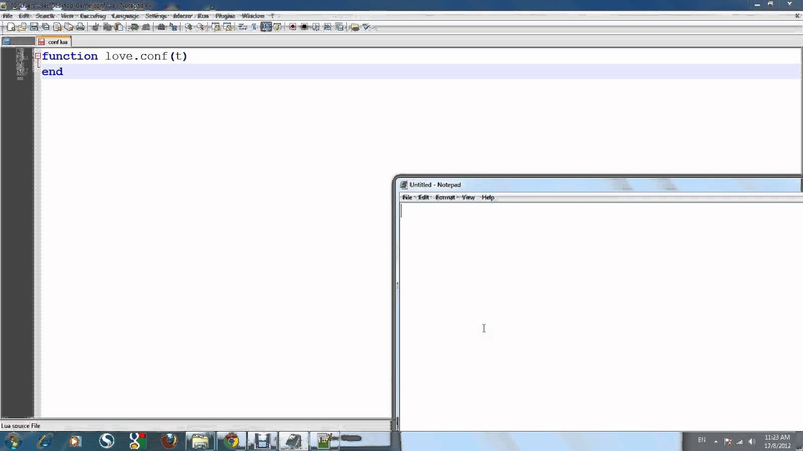Open the Format menu in Untitled Notepad

click(x=445, y=197)
